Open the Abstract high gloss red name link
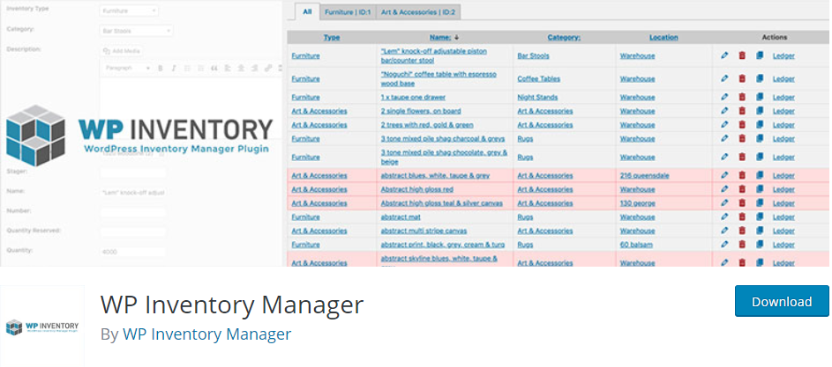Viewport: 832px width, 367px height. click(x=417, y=189)
